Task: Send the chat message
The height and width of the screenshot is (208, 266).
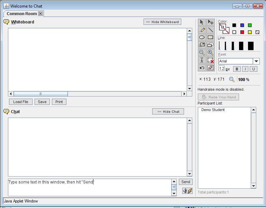Action: (x=186, y=182)
